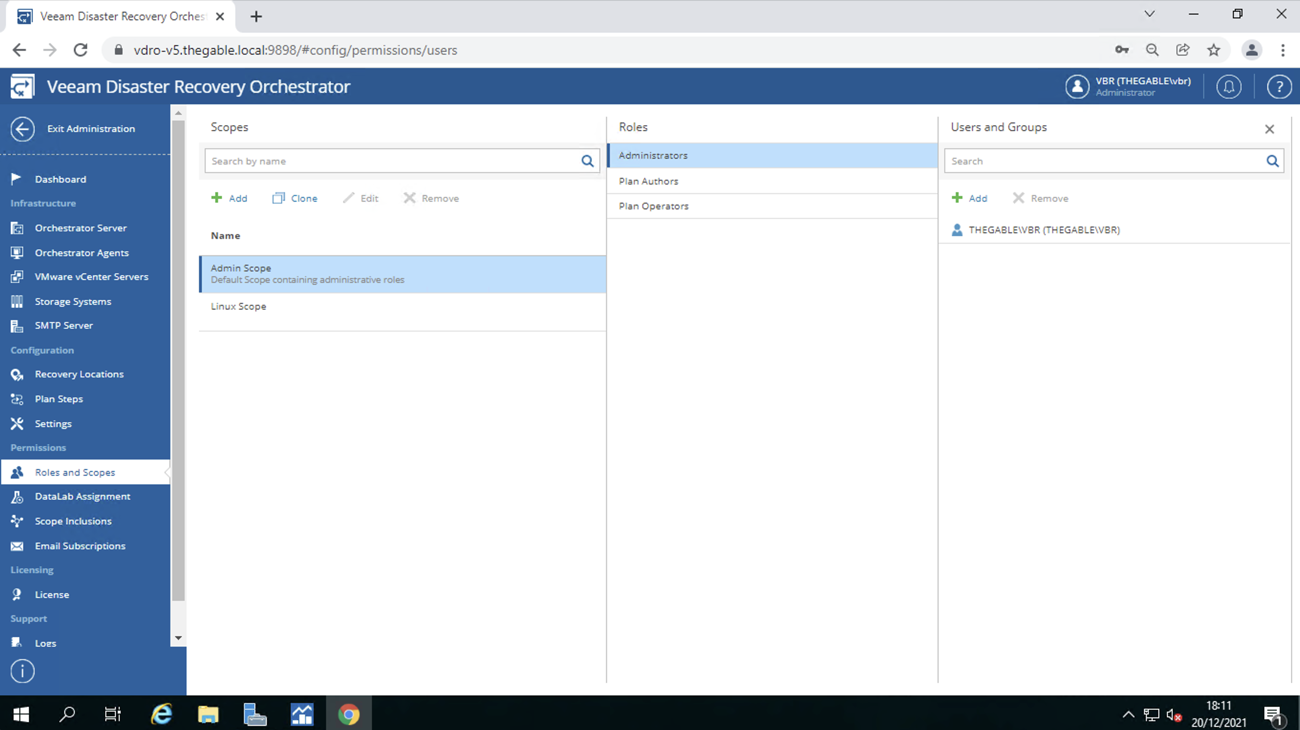Open a new browser tab

point(256,17)
